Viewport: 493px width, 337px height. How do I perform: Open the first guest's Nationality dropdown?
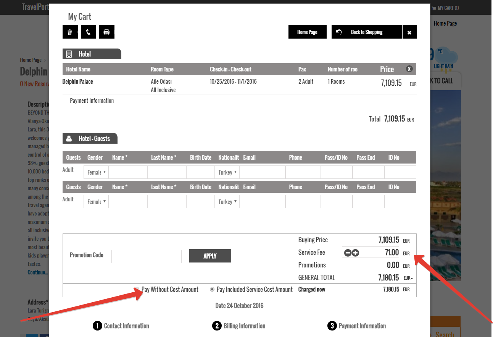pos(227,172)
